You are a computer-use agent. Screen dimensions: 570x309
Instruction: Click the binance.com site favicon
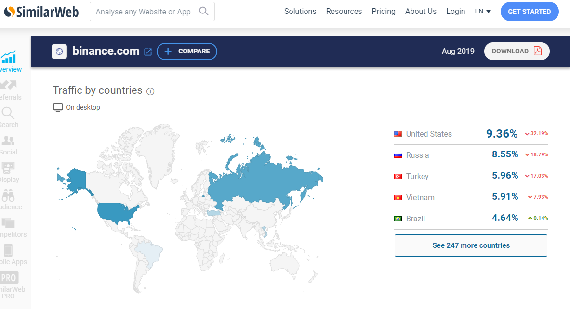pos(59,51)
